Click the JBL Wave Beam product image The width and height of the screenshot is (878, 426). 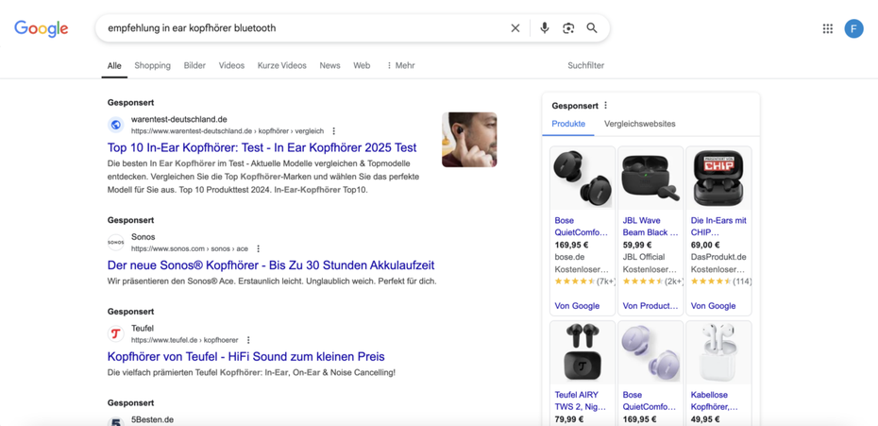(x=650, y=179)
